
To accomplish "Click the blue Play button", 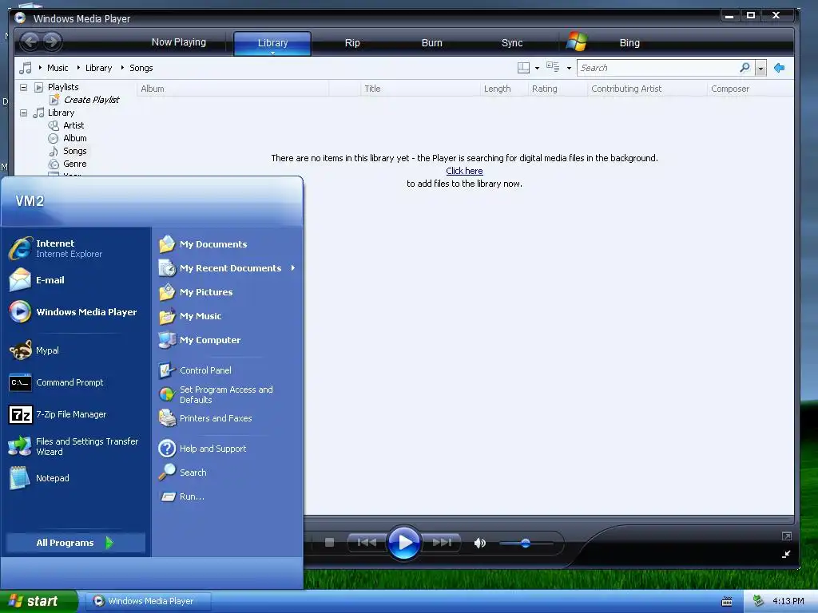I will (x=404, y=543).
